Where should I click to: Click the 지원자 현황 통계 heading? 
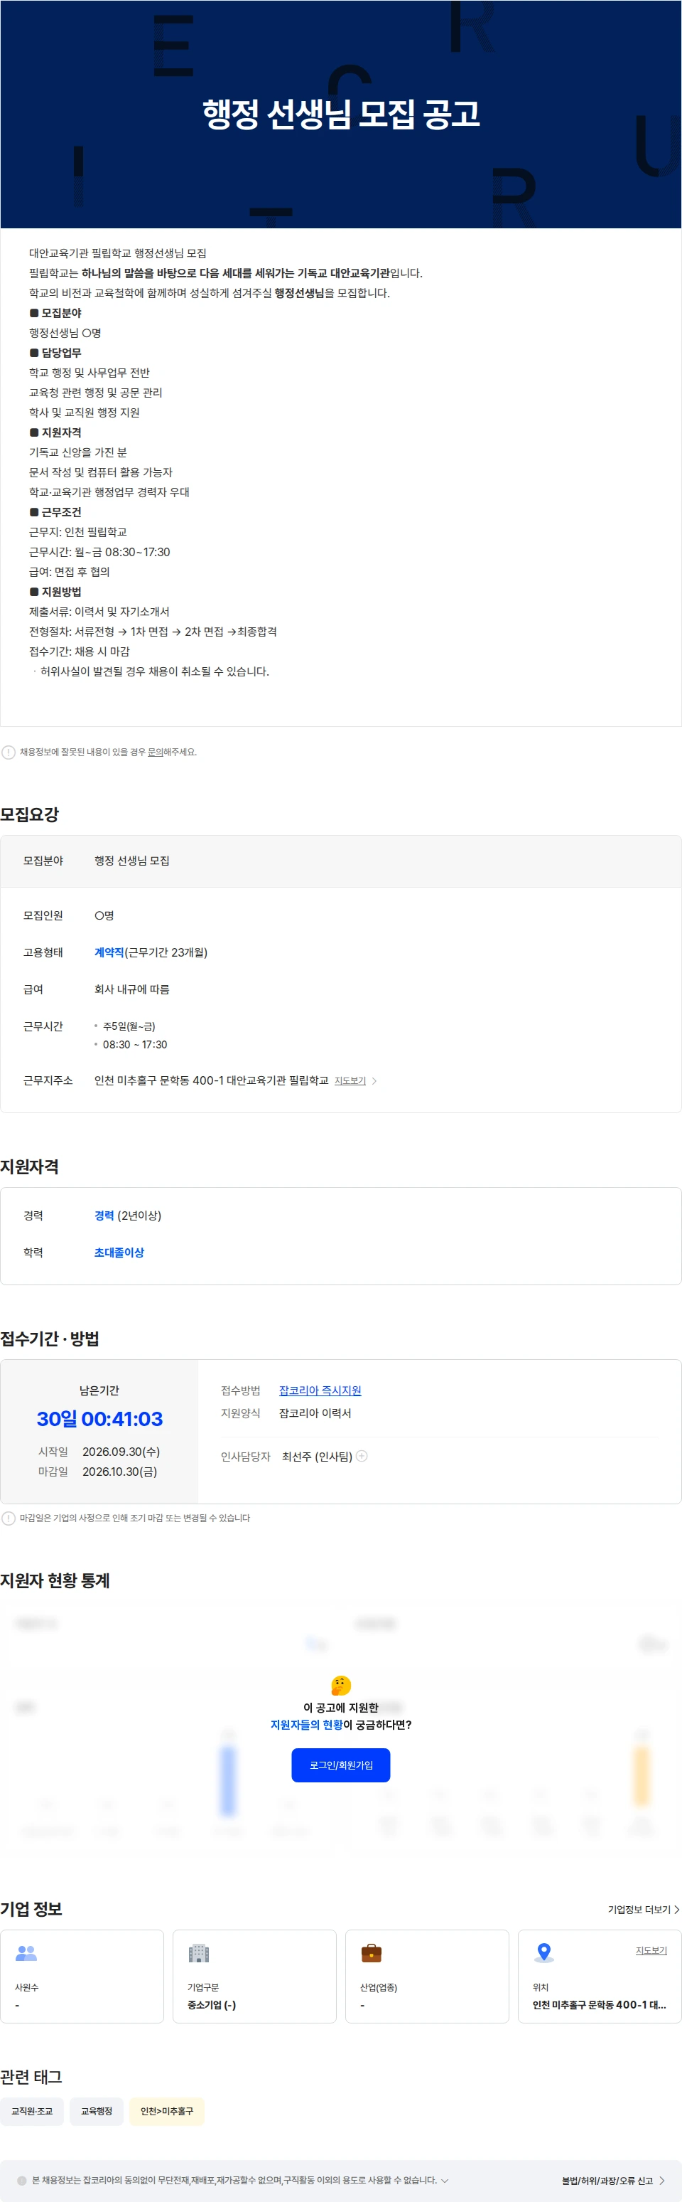[x=55, y=1580]
